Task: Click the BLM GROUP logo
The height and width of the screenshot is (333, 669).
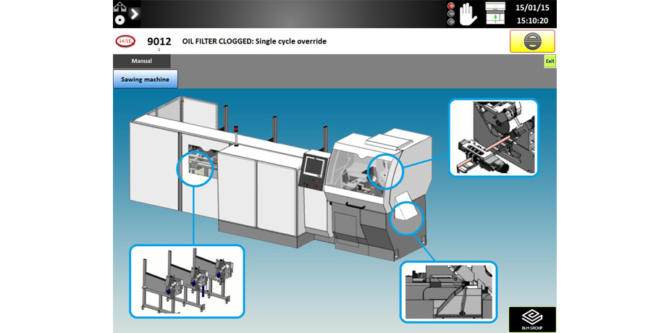Action: click(x=532, y=319)
